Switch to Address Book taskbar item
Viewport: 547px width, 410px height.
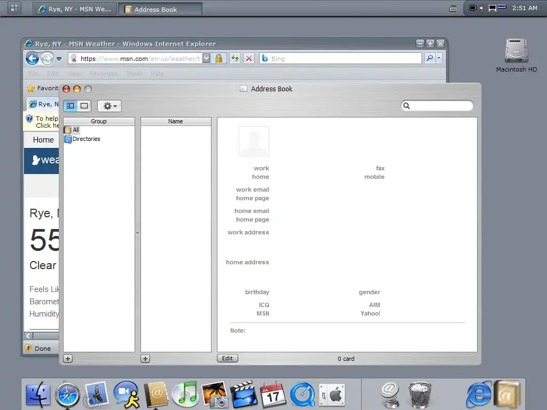click(x=160, y=9)
